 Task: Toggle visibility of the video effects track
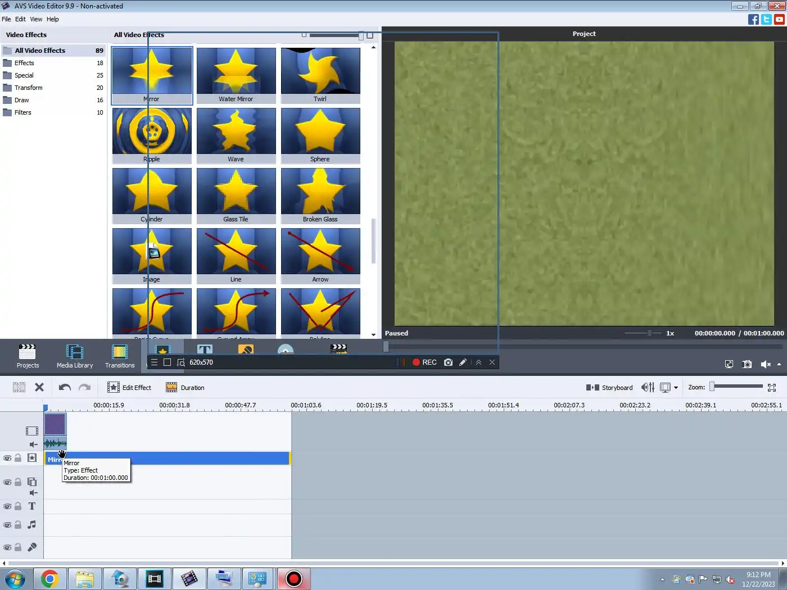7,459
